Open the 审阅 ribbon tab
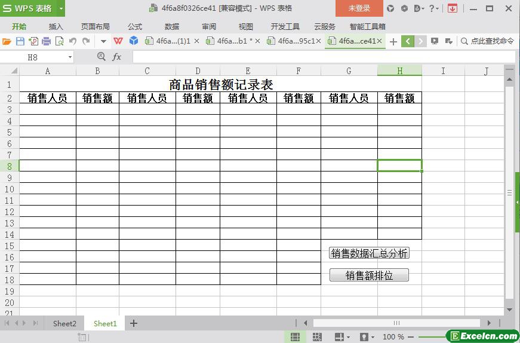Screen dimensions: 520x343 click(x=209, y=26)
